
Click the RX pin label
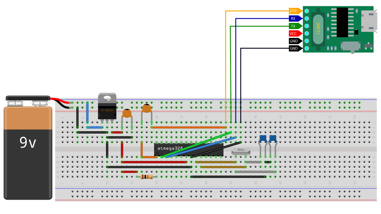tap(295, 18)
